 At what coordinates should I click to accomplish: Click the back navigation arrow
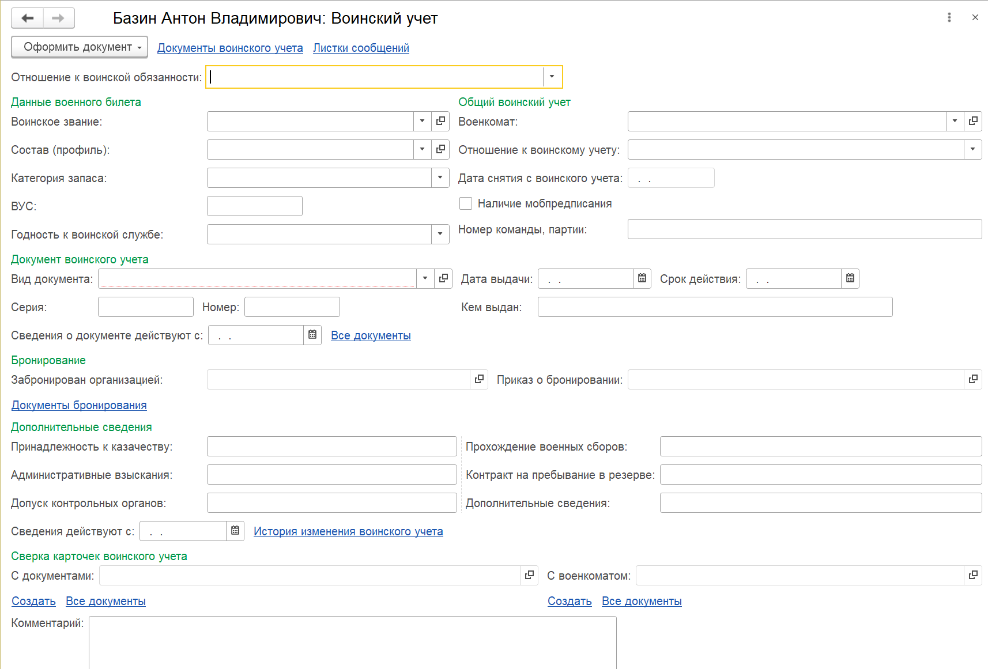[x=27, y=18]
